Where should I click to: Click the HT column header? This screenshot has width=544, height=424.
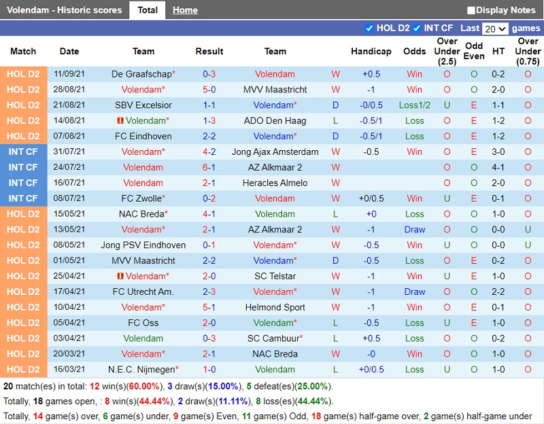click(498, 52)
